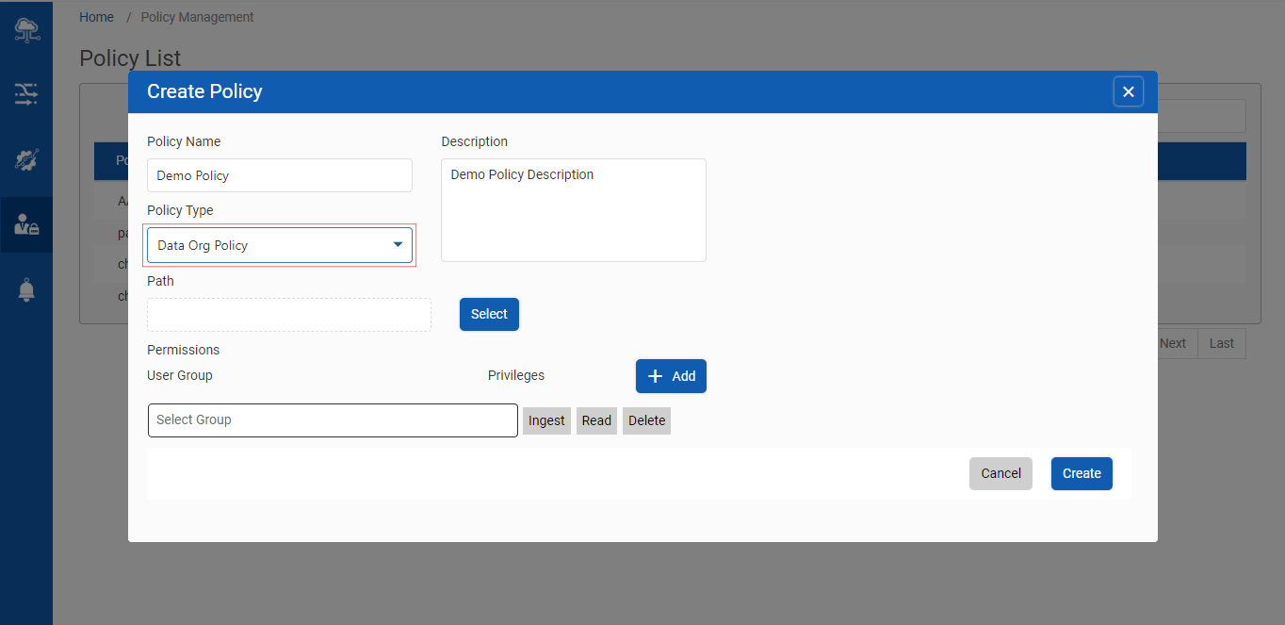Click the Policy Management breadcrumb
Image resolution: width=1285 pixels, height=625 pixels.
[x=197, y=17]
